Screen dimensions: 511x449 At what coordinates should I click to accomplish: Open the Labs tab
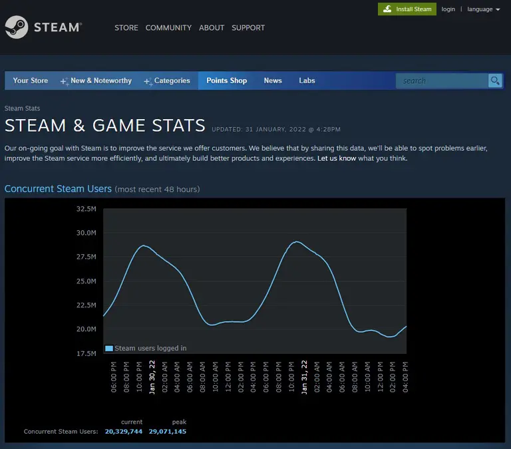coord(307,80)
